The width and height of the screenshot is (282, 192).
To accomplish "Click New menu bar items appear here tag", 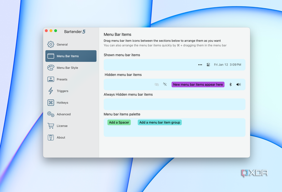I will coord(198,84).
